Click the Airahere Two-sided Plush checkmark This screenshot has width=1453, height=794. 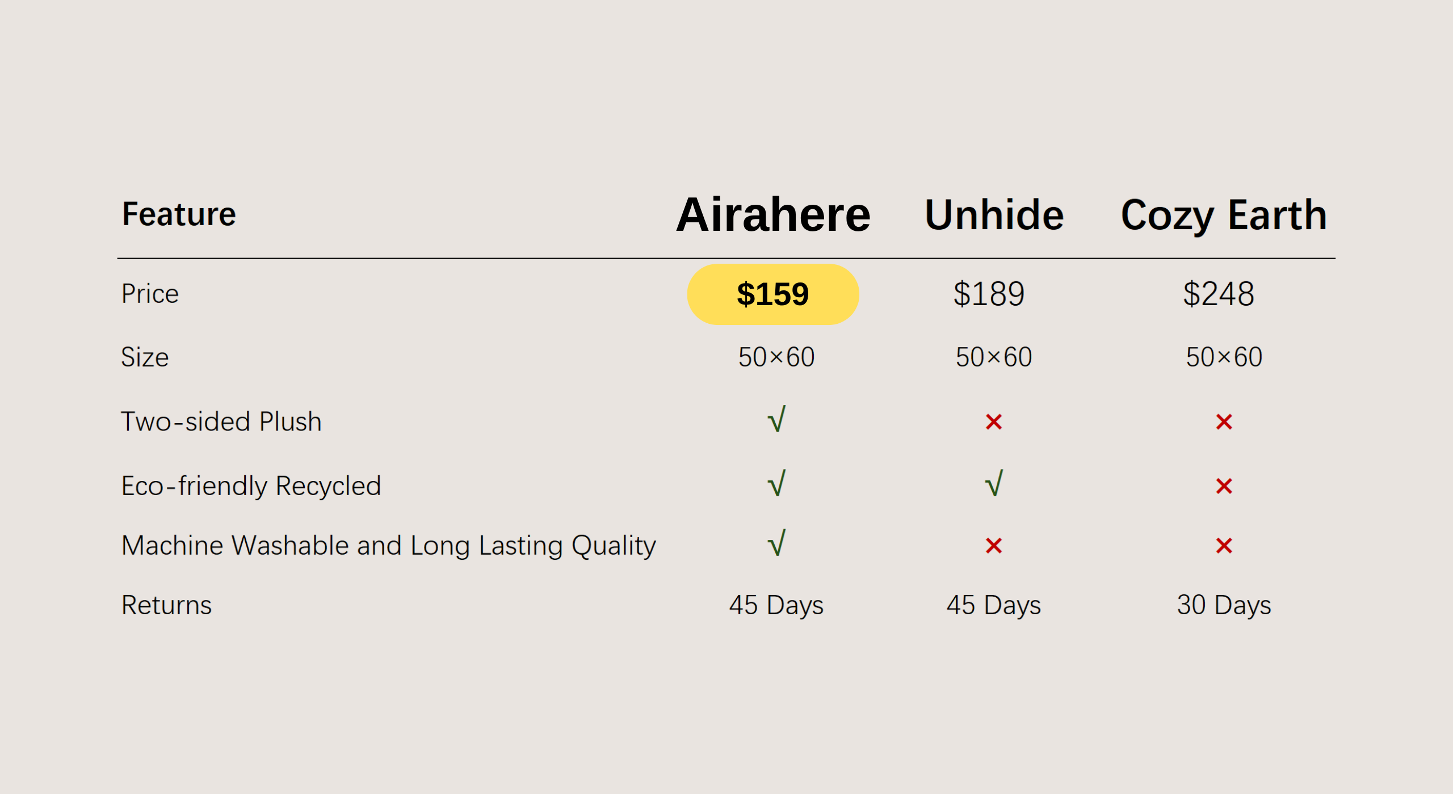776,420
